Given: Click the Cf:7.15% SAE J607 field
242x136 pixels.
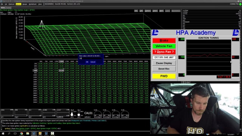Looking at the screenshot, I should pyautogui.click(x=164, y=57).
